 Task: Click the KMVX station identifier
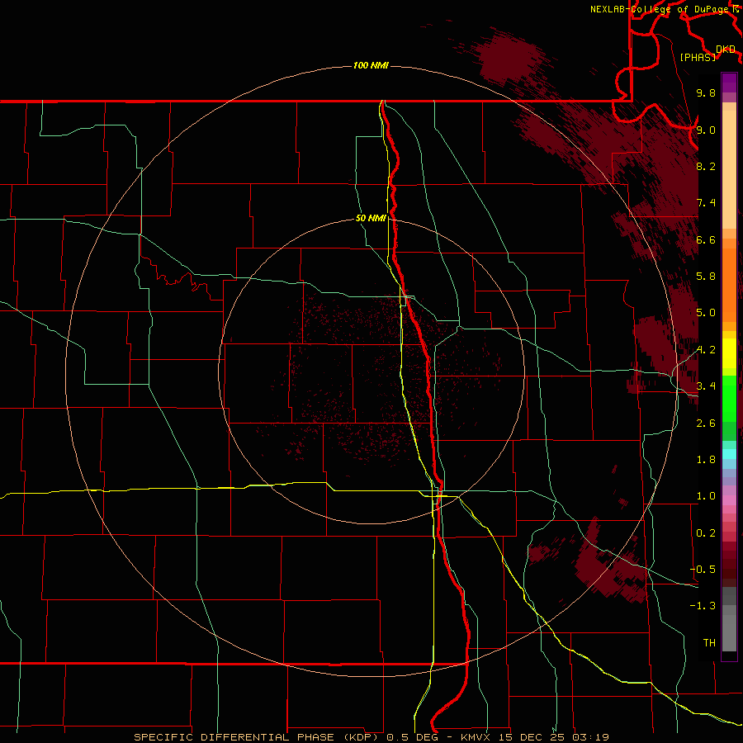click(475, 737)
